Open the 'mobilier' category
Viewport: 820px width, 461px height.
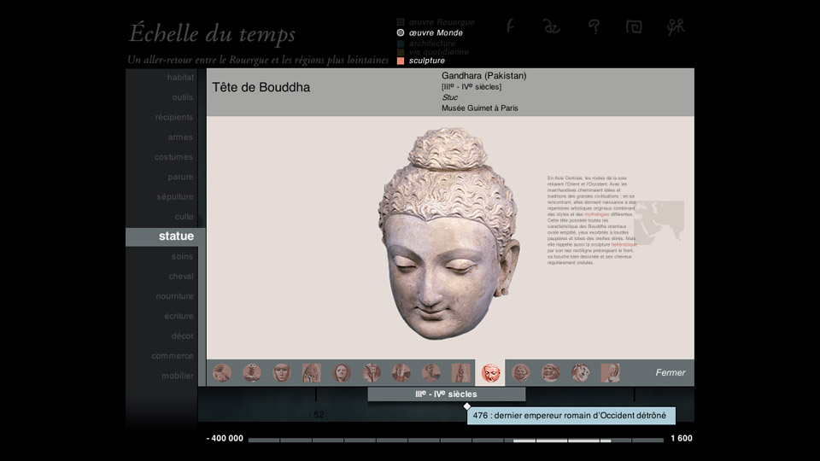178,376
